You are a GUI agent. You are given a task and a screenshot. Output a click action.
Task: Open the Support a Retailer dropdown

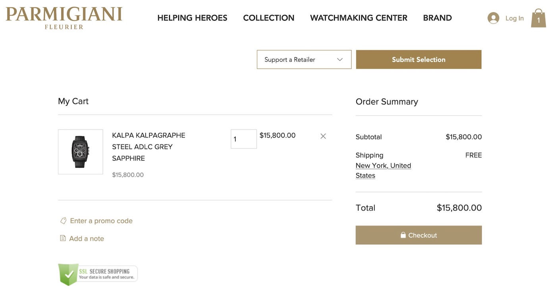point(304,59)
